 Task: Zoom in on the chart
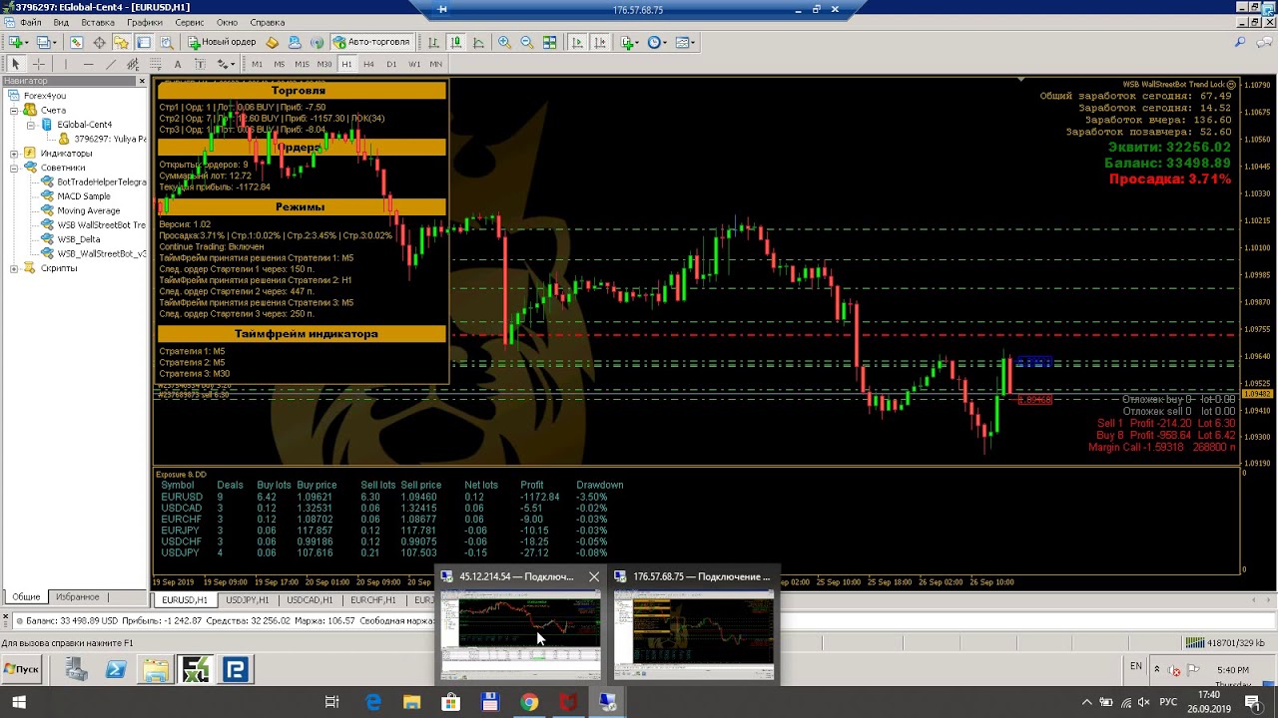click(x=504, y=42)
